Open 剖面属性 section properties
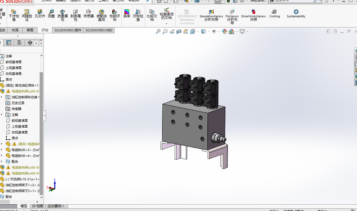 pos(75,15)
